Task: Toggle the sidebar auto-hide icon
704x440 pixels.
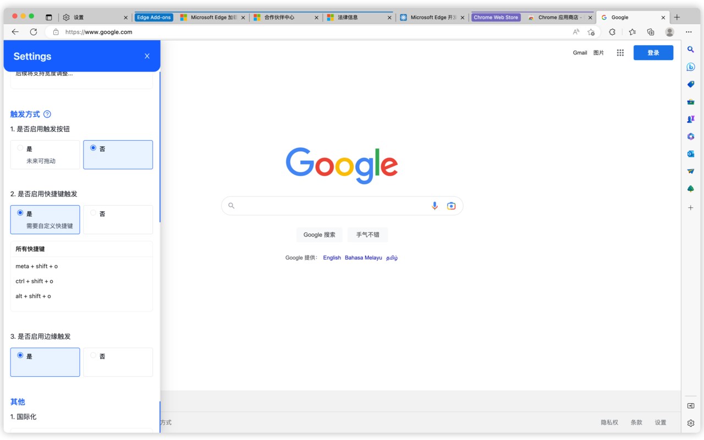Action: (691, 406)
